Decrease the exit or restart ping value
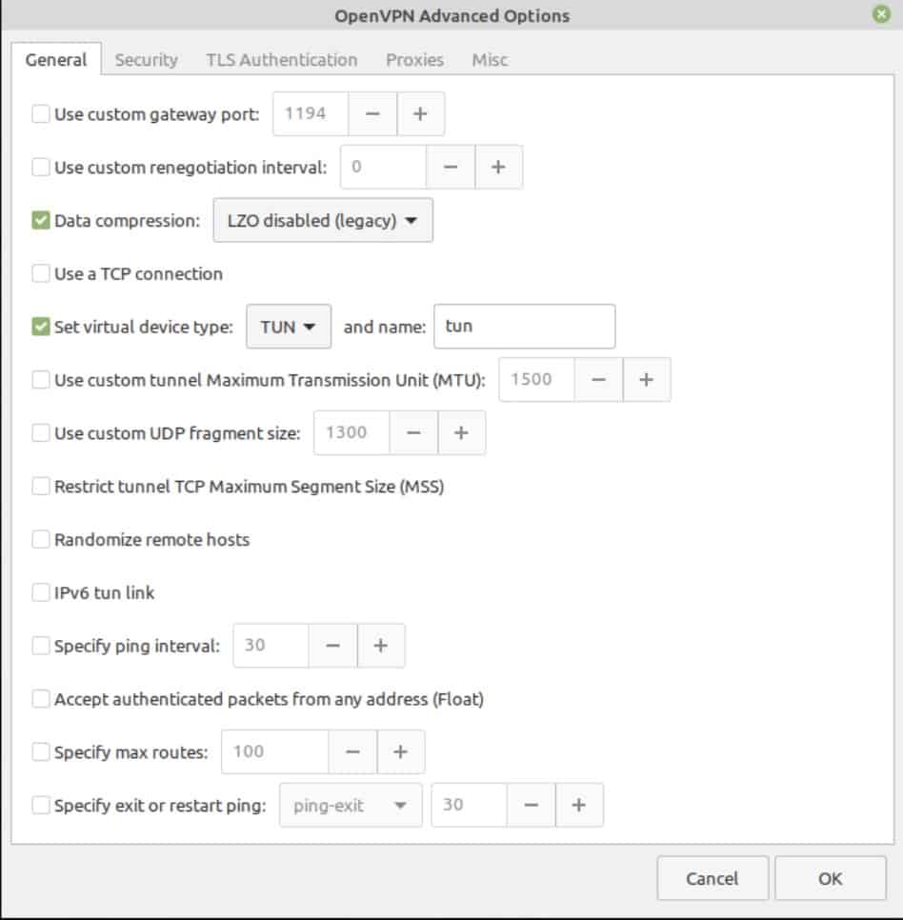Image resolution: width=903 pixels, height=920 pixels. [x=531, y=805]
